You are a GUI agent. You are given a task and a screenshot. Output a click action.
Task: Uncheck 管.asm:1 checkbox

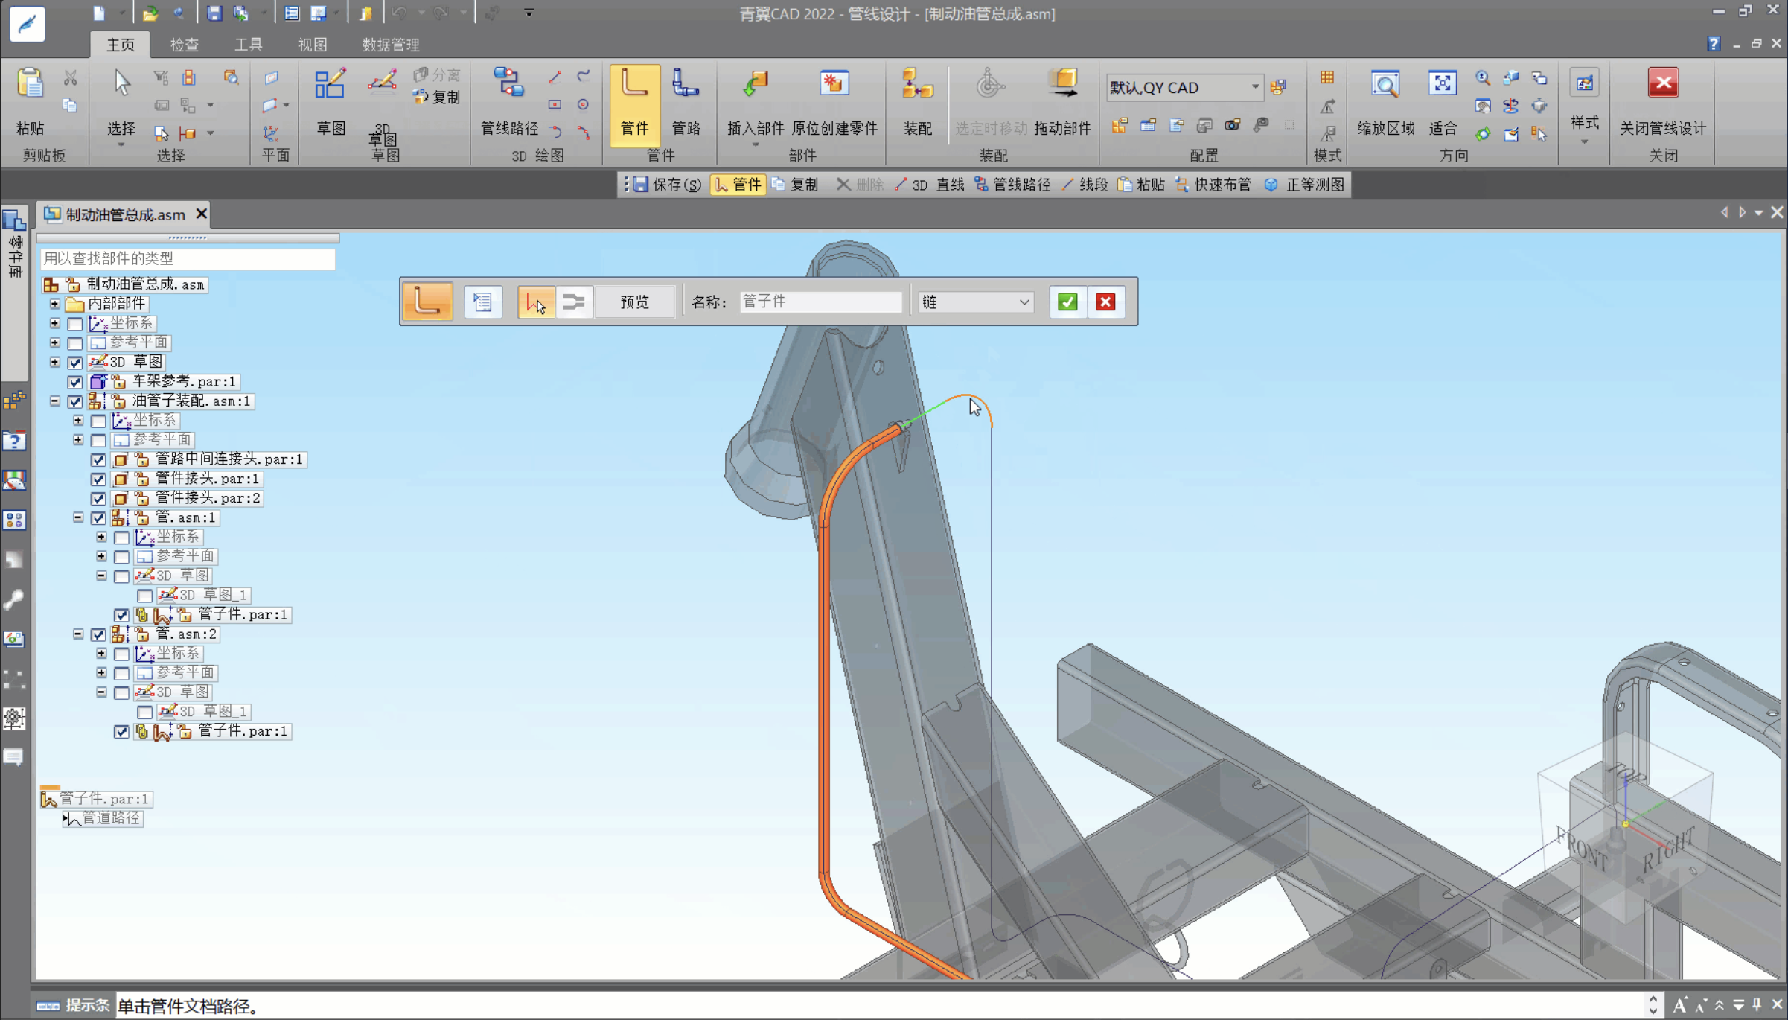coord(98,517)
